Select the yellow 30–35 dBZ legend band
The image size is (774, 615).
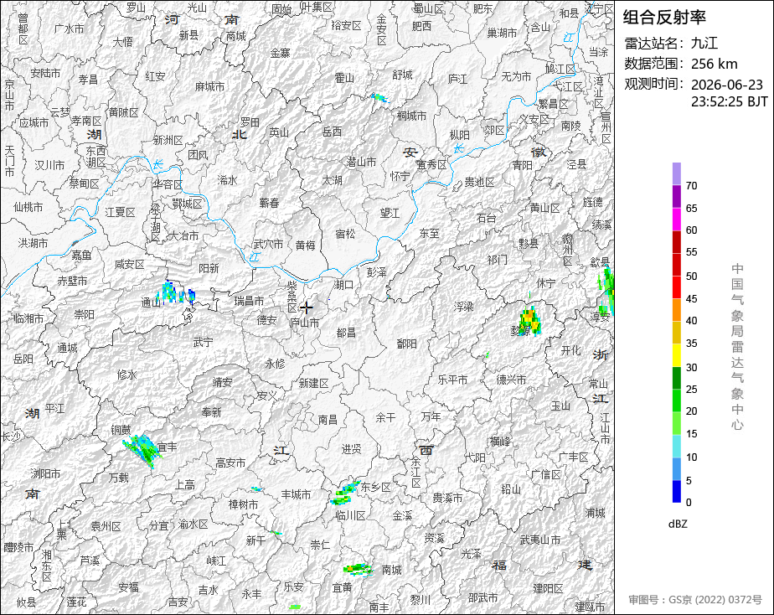677,355
